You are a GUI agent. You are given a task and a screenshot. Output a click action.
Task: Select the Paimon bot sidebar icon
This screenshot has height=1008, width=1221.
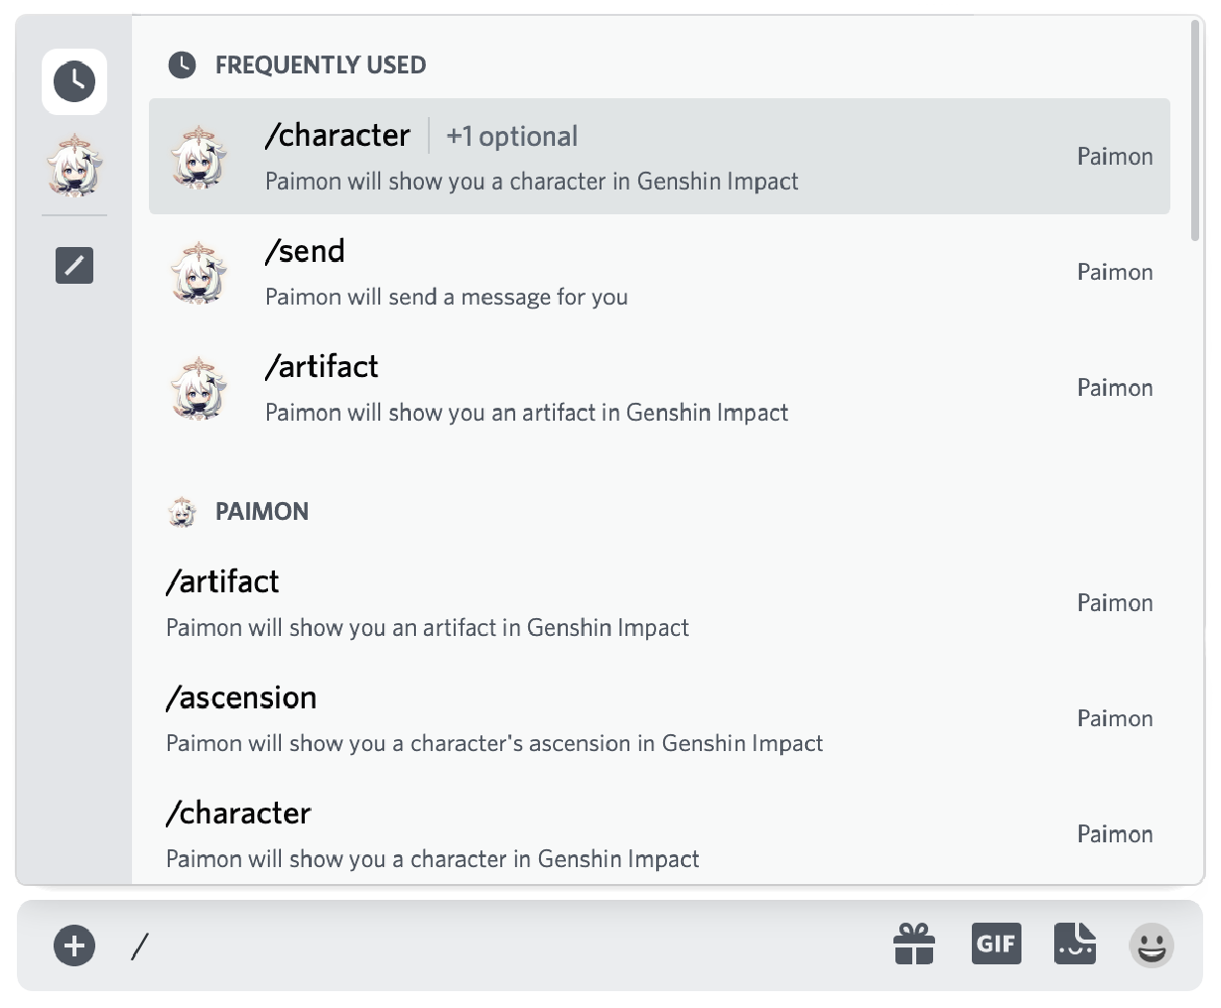[x=74, y=166]
